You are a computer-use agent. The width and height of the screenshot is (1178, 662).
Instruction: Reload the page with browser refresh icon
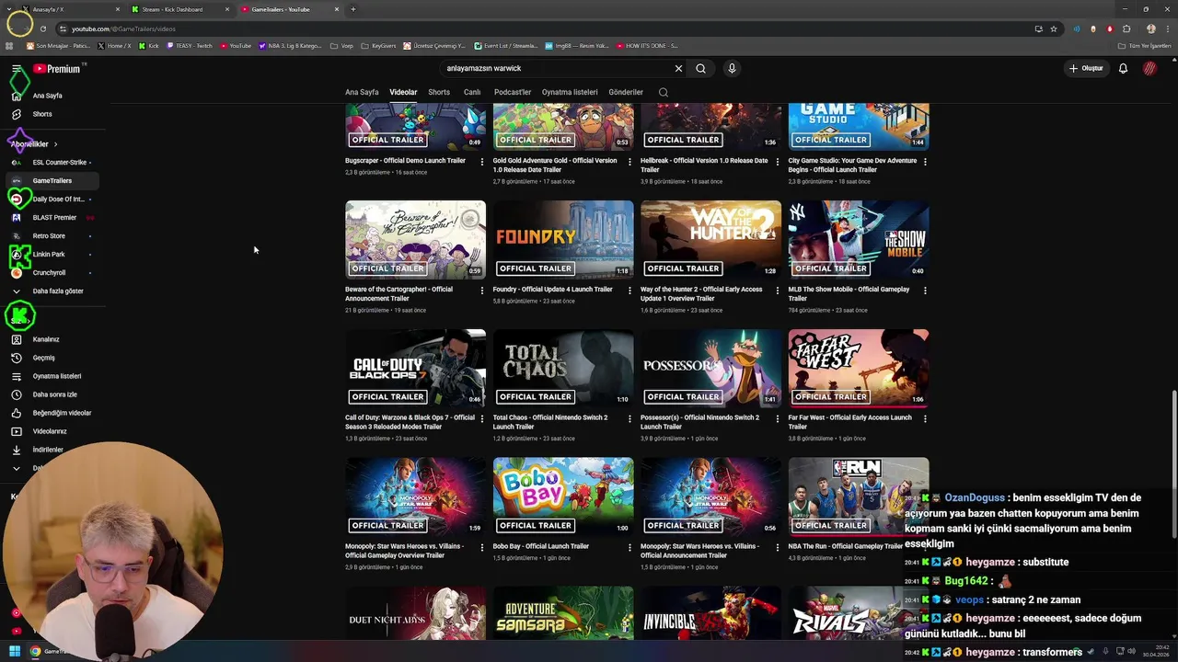click(42, 29)
